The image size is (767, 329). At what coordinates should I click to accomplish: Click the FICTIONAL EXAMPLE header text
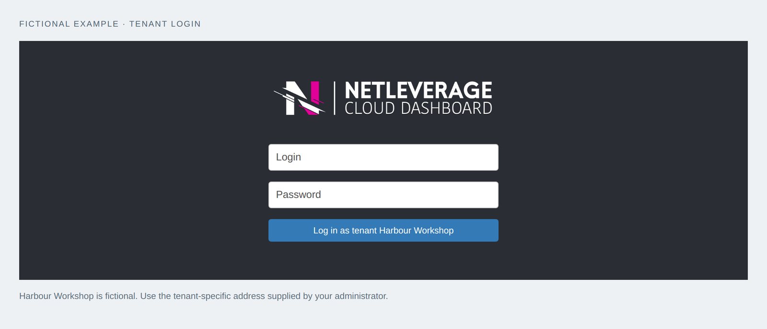(x=69, y=24)
